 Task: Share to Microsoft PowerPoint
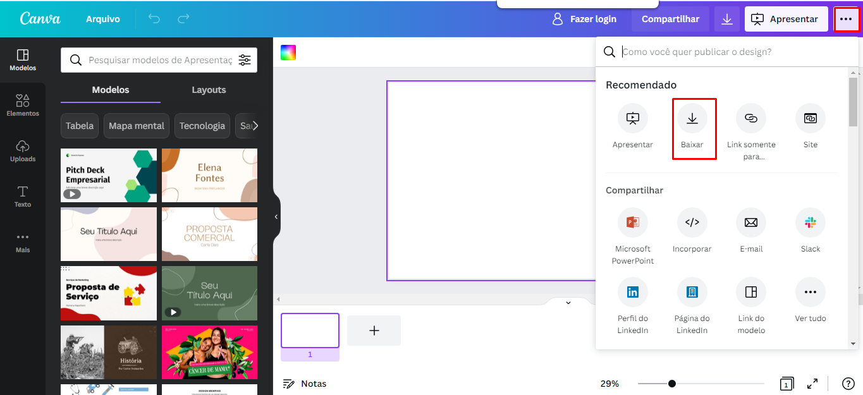pos(633,236)
